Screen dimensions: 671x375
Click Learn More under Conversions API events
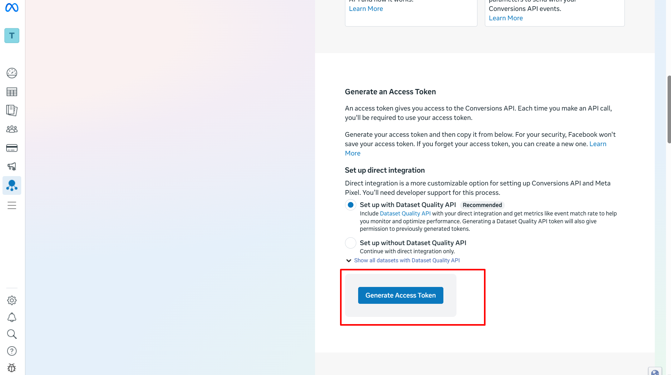[506, 18]
